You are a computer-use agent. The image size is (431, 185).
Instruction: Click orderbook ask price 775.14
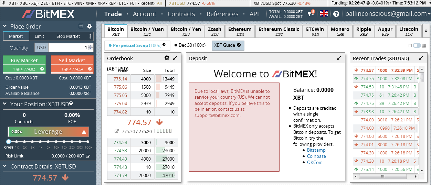click(x=120, y=79)
